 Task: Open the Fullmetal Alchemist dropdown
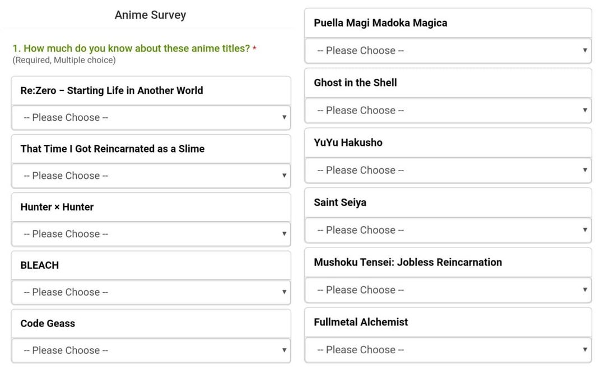447,349
